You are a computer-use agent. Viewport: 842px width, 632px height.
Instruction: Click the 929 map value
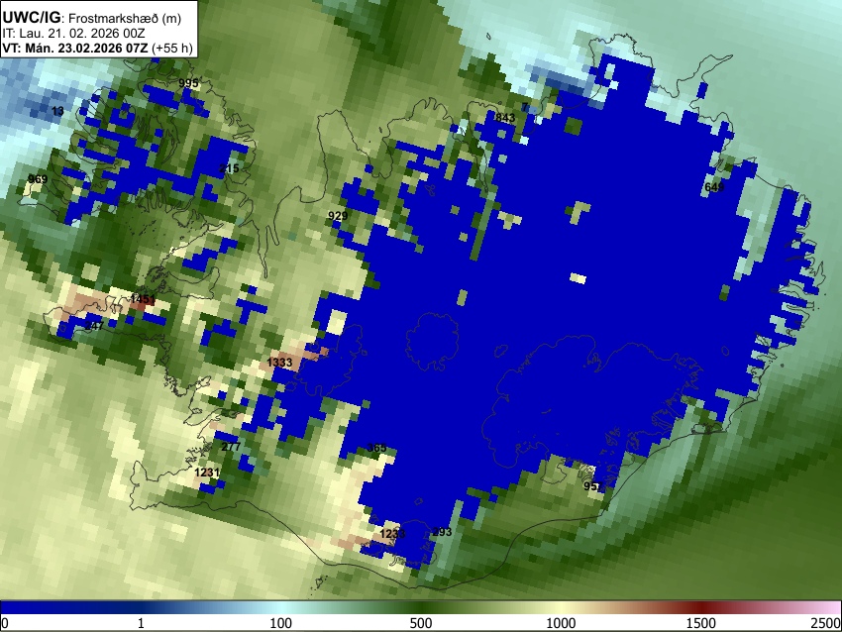tap(338, 216)
